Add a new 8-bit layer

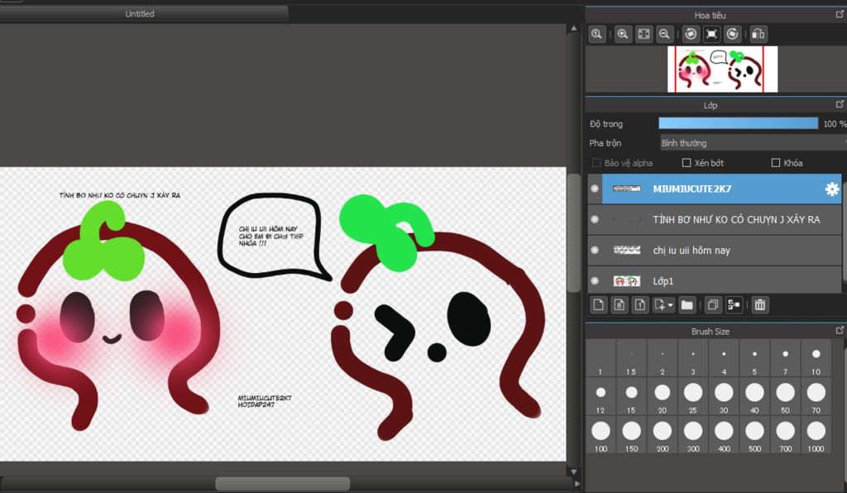[619, 305]
